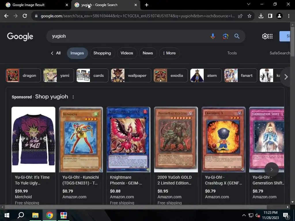
Task: Show hidden system tray icons
Action: [x=244, y=215]
